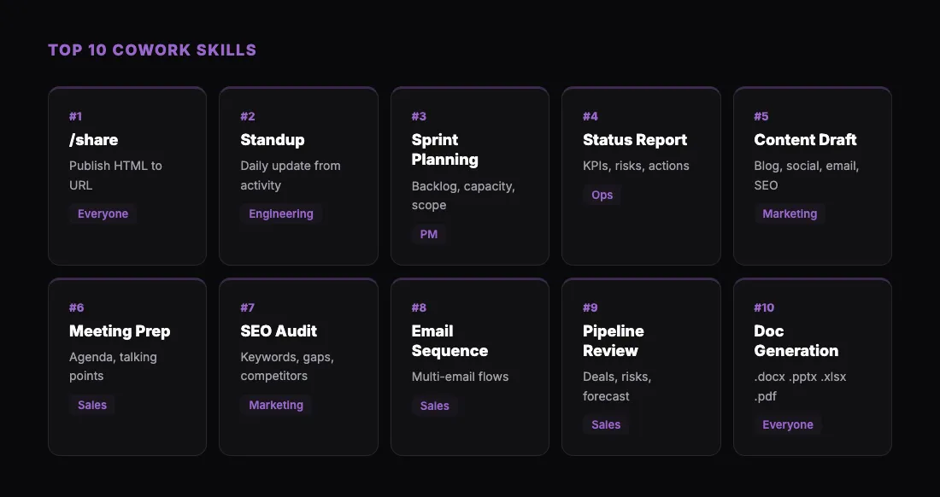Click the Everyone tag under /share
Viewport: 940px width, 497px height.
[103, 214]
